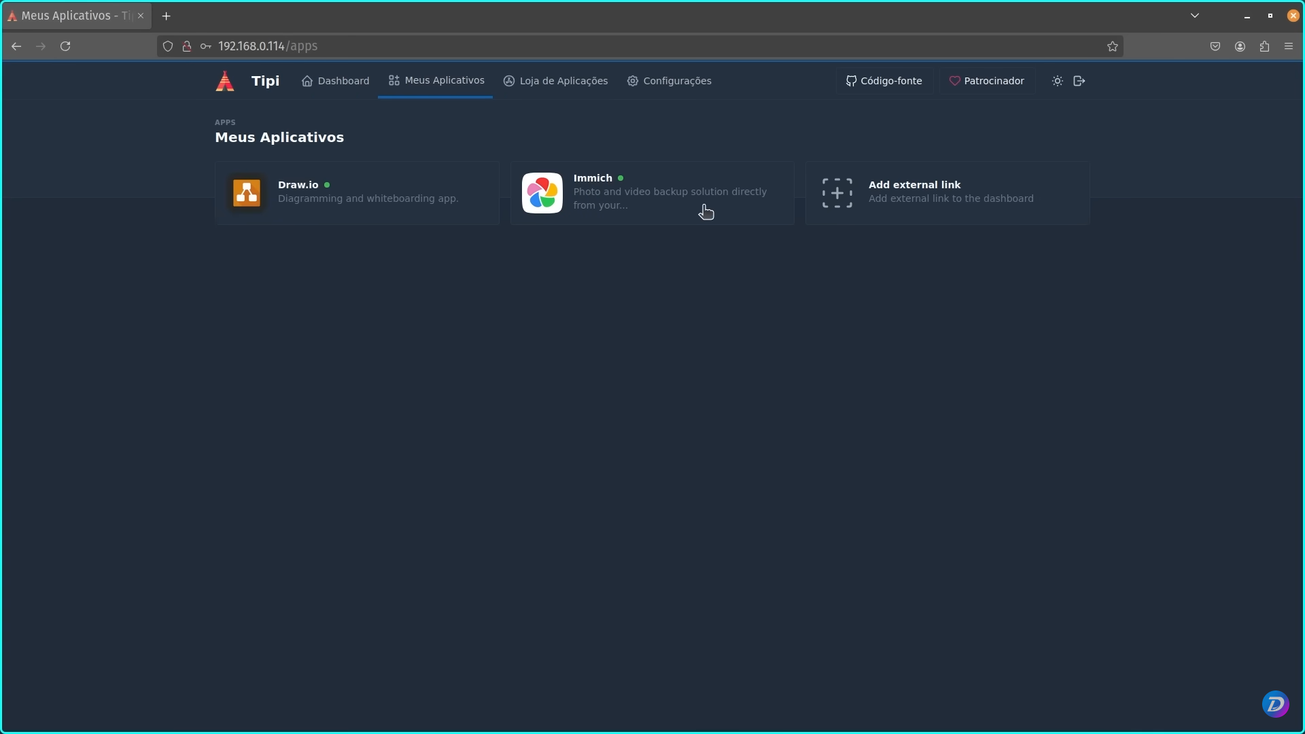Open the Código-fonte link button

point(884,81)
